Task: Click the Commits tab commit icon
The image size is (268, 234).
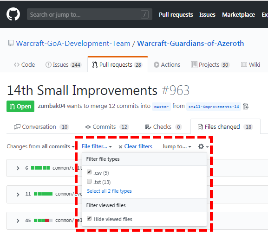Action: [x=88, y=127]
